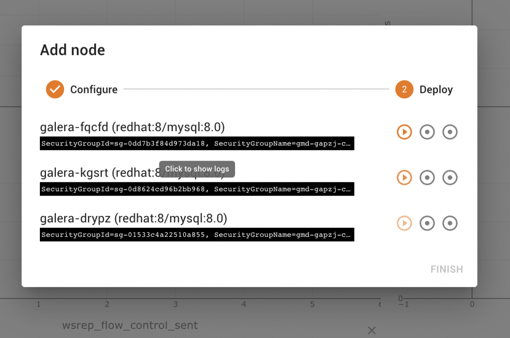The height and width of the screenshot is (338, 510).
Task: Click the middle step circle for galera-drypz
Action: tap(427, 223)
